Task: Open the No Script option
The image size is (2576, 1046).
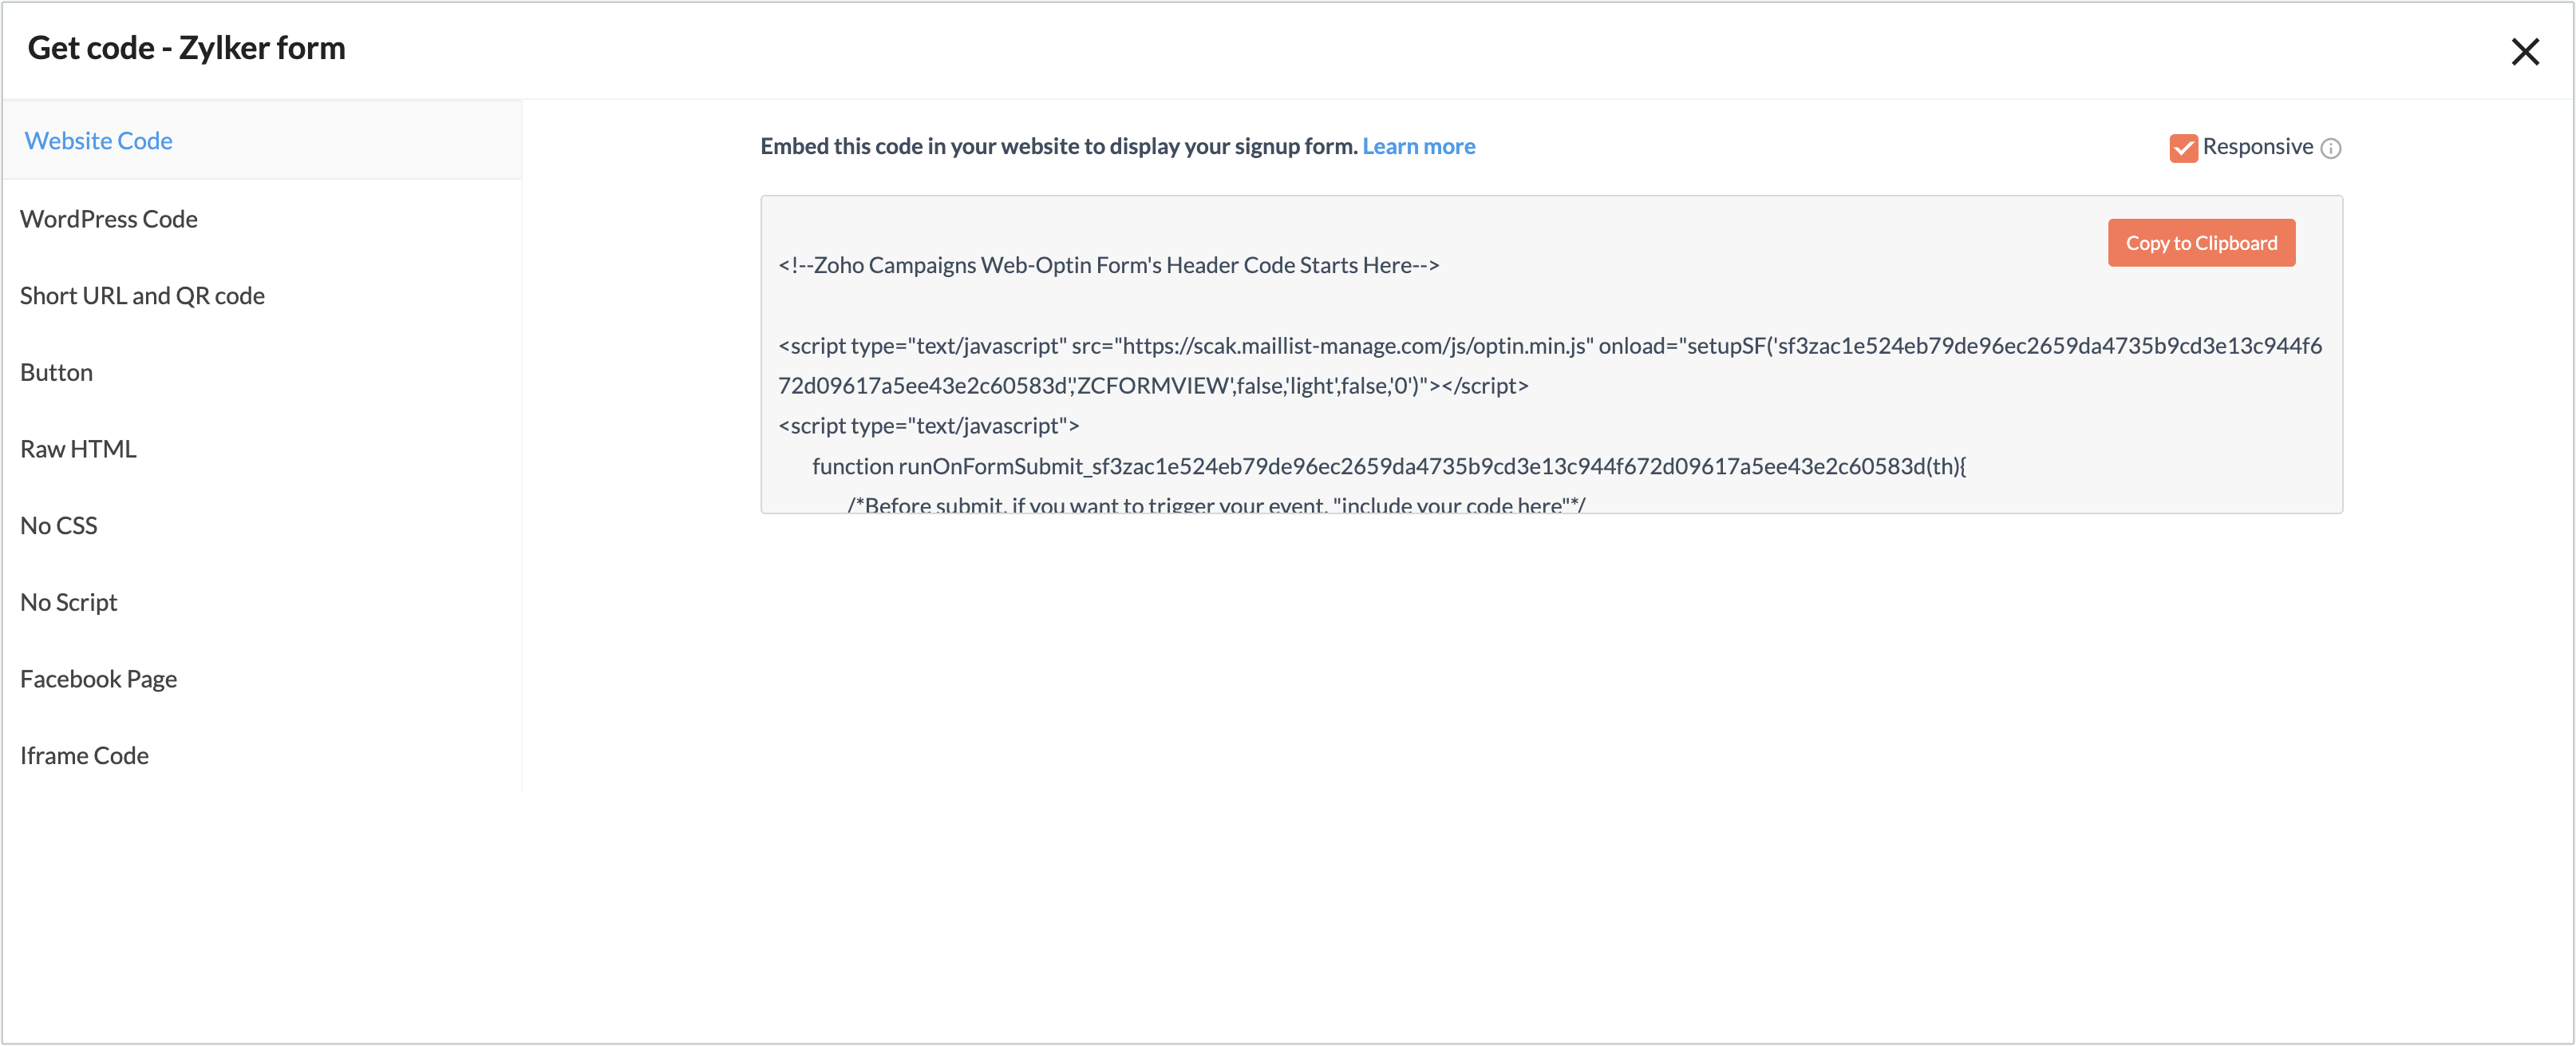Action: coord(68,601)
